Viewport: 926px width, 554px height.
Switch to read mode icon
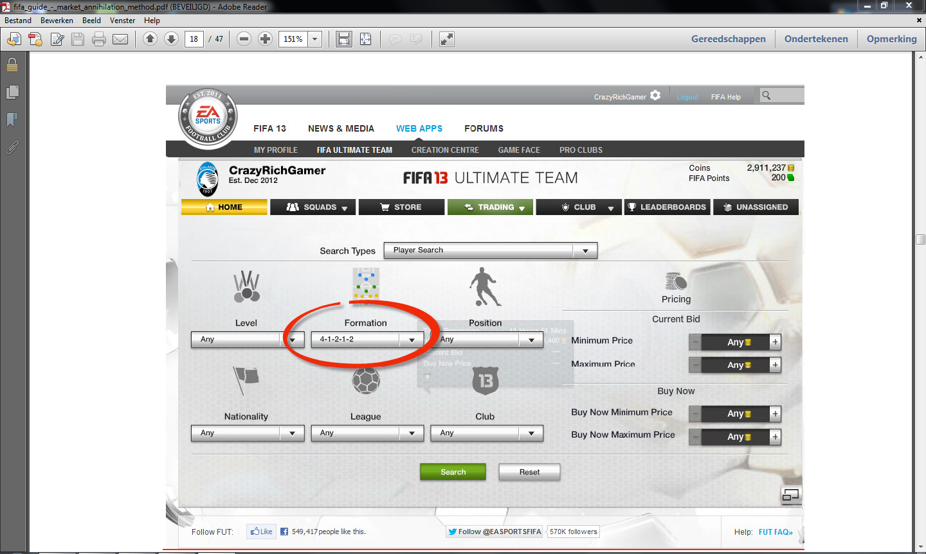pos(447,39)
